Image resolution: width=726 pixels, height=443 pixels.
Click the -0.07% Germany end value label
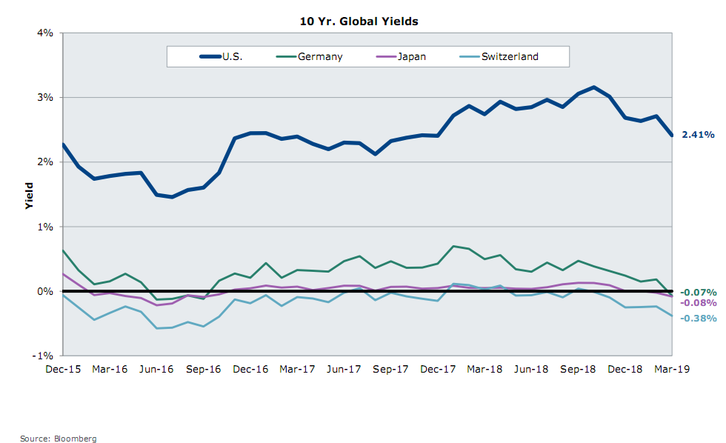(698, 292)
